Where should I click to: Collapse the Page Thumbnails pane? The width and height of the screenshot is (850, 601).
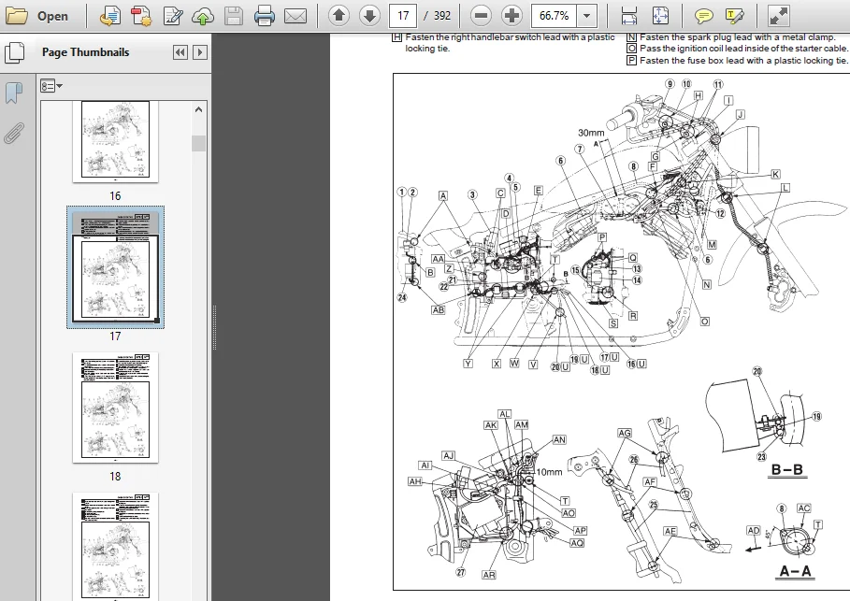pyautogui.click(x=180, y=52)
